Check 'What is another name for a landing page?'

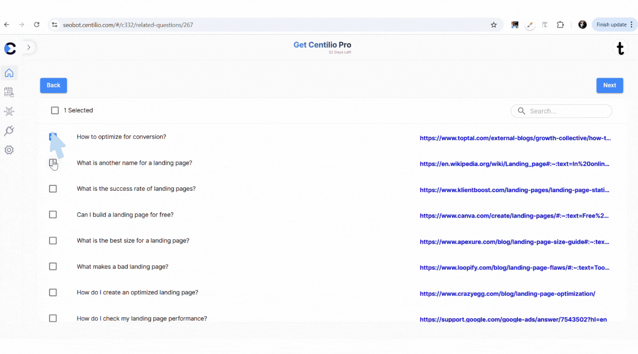click(x=52, y=162)
